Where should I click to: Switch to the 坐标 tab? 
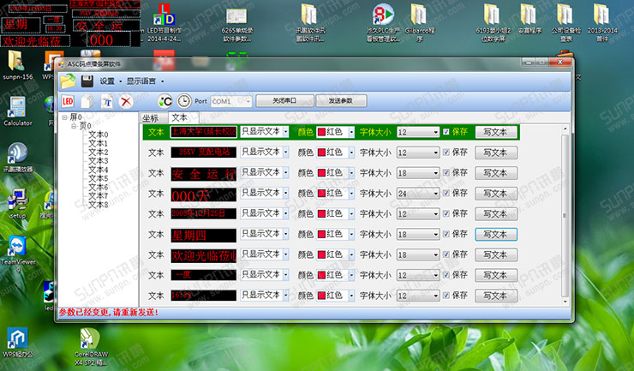153,117
